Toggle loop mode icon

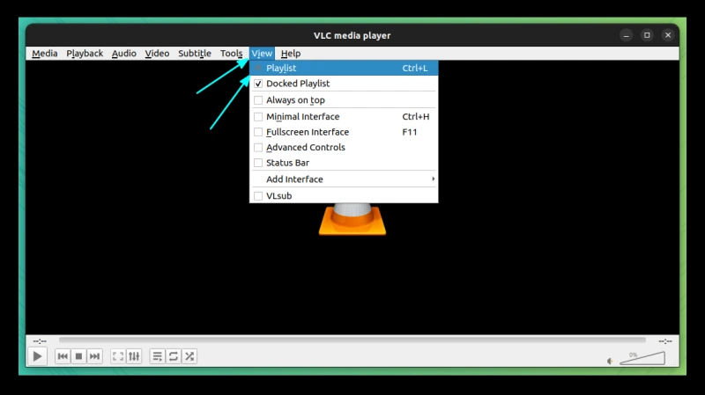[174, 356]
